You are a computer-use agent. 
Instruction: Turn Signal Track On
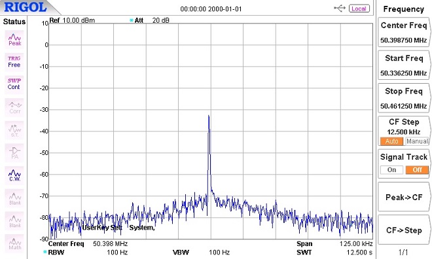pos(391,170)
